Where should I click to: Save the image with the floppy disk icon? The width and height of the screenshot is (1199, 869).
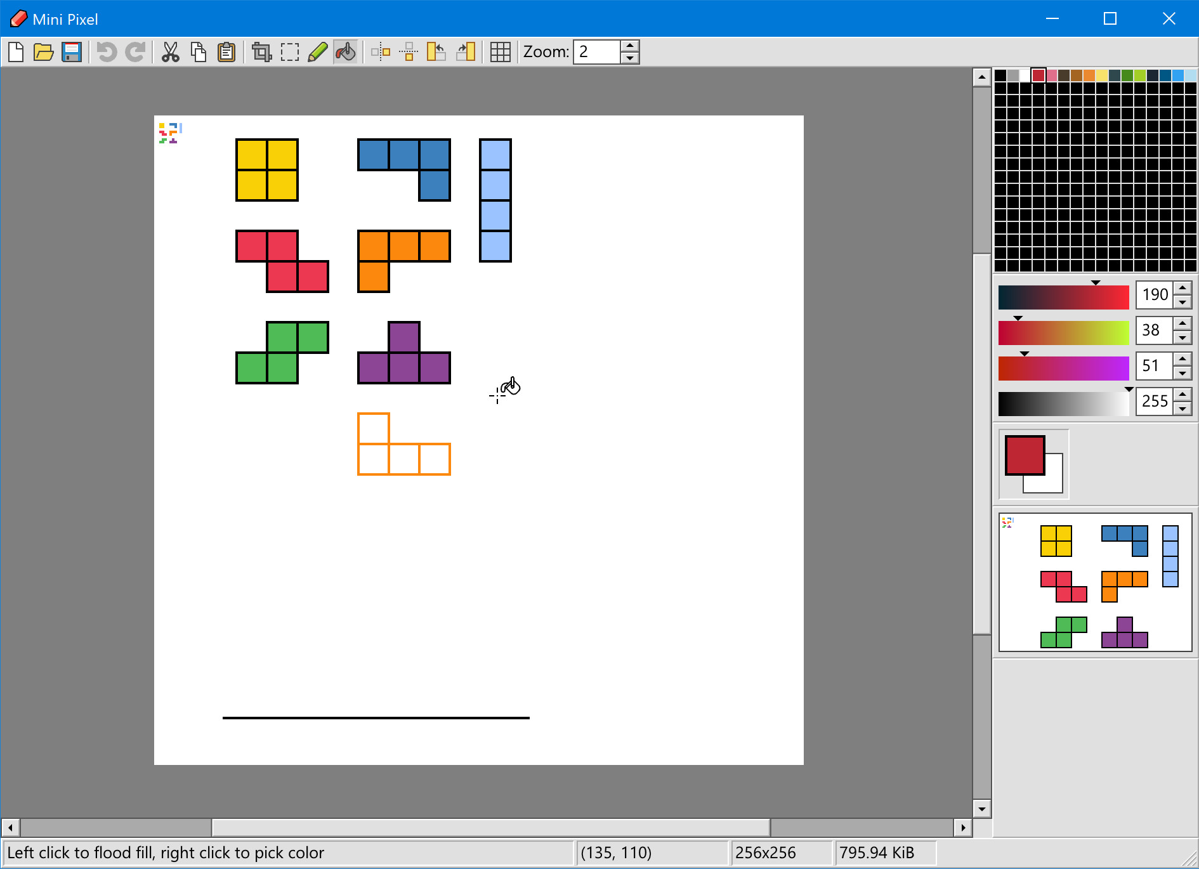pyautogui.click(x=72, y=52)
